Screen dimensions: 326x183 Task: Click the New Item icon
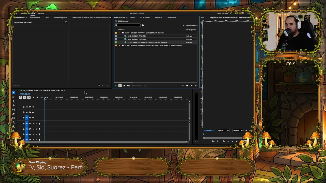click(192, 86)
